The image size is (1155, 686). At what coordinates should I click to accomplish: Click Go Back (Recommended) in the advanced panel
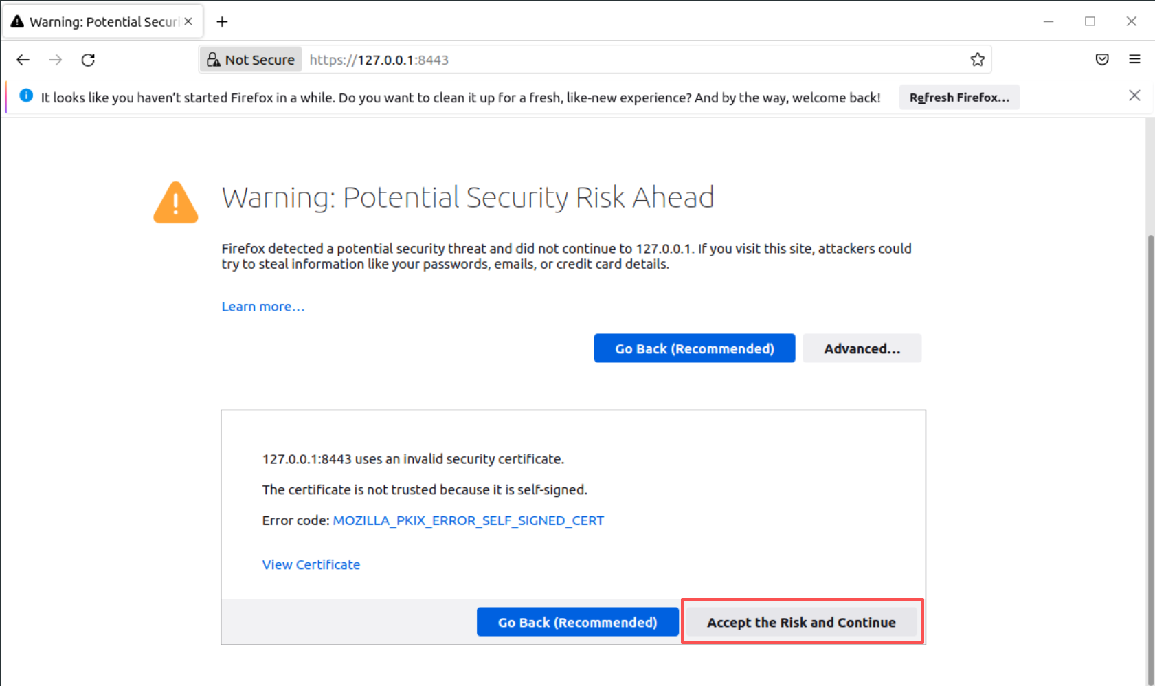click(x=577, y=622)
